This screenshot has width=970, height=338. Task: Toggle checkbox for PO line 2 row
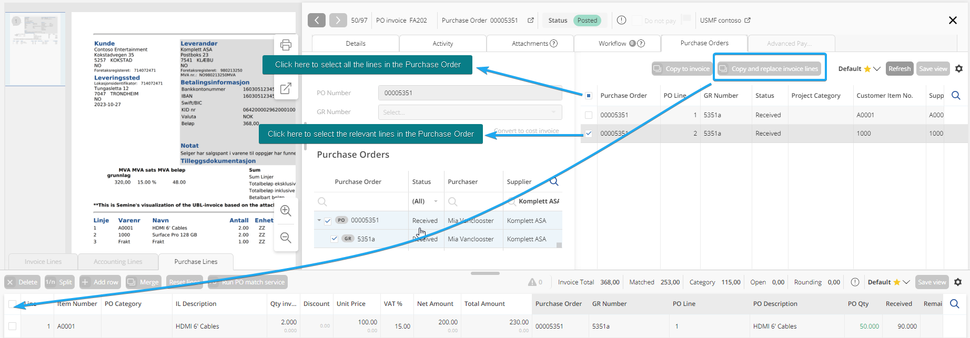coord(589,134)
